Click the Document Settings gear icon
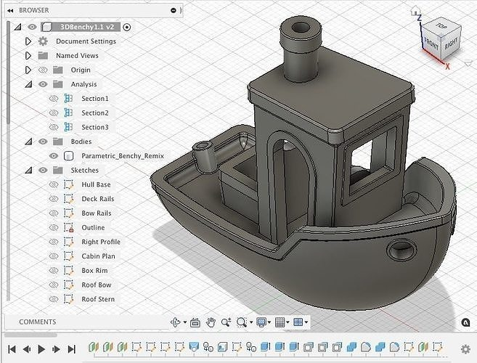477x363 pixels. [x=43, y=41]
